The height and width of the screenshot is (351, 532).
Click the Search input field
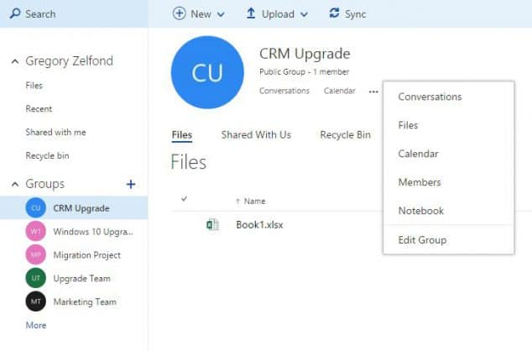coord(74,14)
